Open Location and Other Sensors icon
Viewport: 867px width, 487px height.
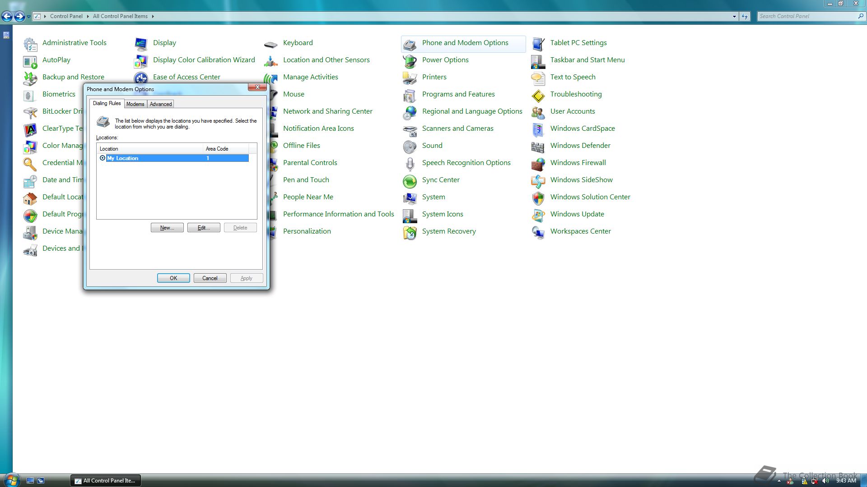[x=271, y=61]
